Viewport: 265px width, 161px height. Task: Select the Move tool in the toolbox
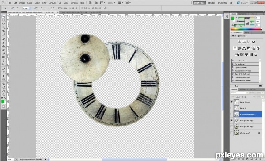pyautogui.click(x=4, y=16)
